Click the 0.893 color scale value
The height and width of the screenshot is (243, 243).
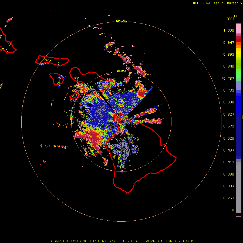[229, 54]
